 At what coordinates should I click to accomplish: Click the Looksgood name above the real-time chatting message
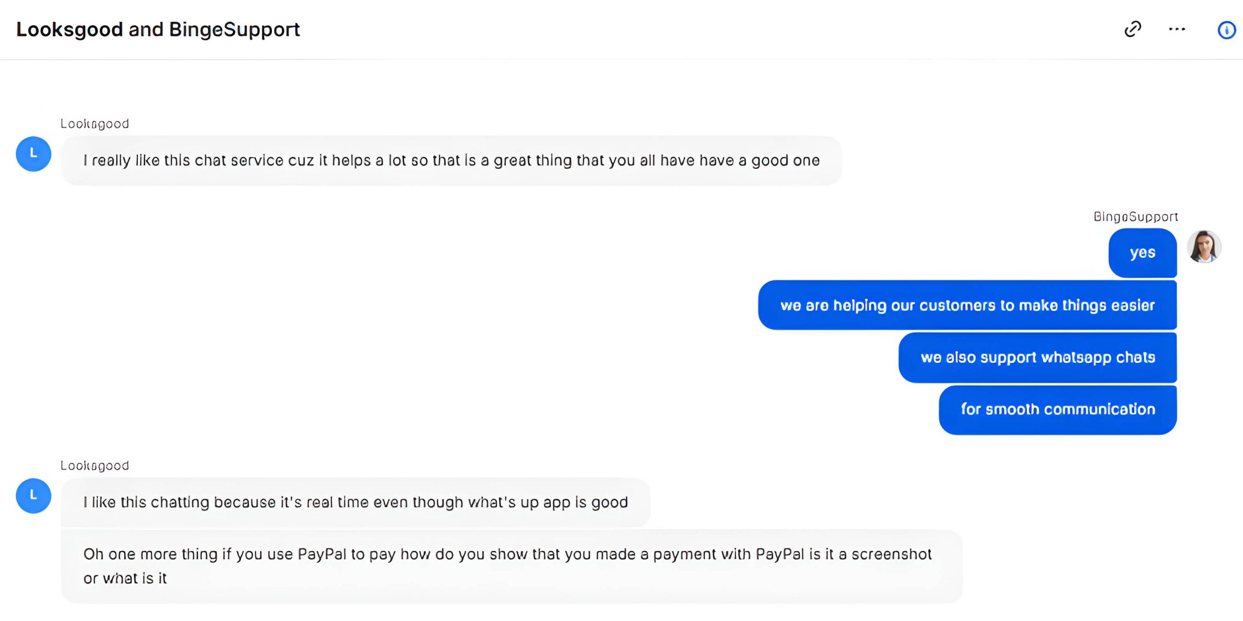[95, 466]
